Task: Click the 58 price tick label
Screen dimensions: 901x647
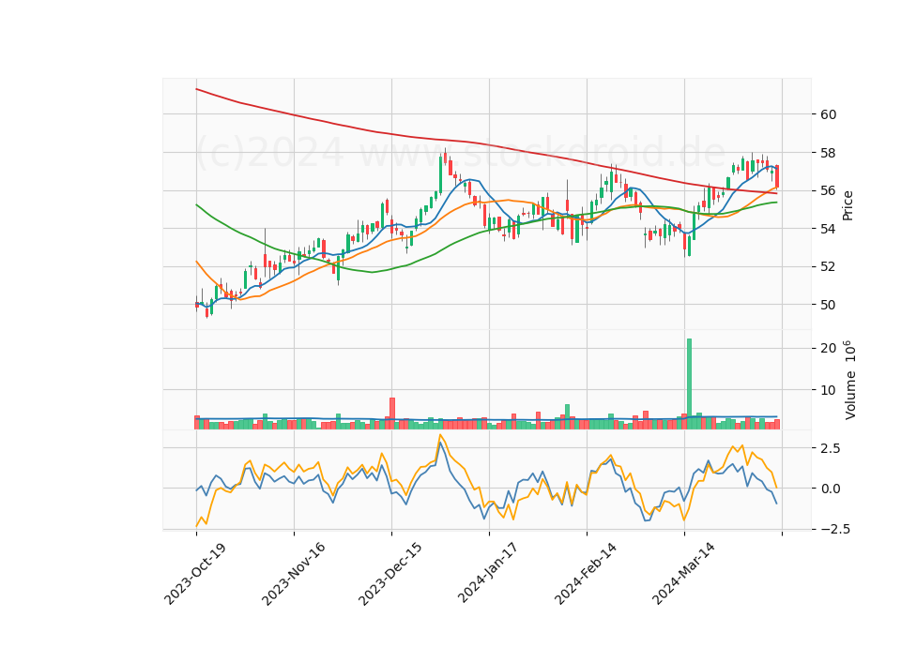Action: click(828, 153)
